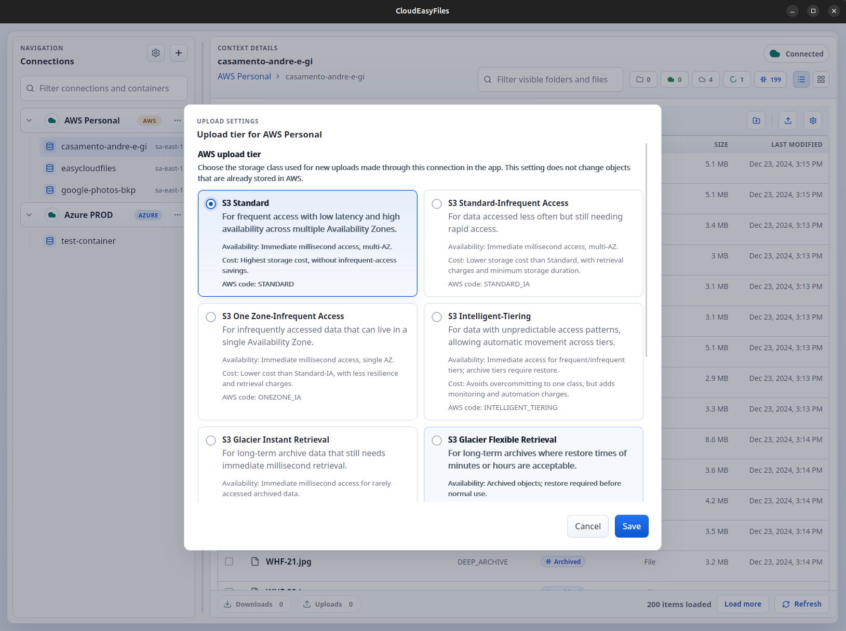Click the Connected status badge

coord(797,53)
